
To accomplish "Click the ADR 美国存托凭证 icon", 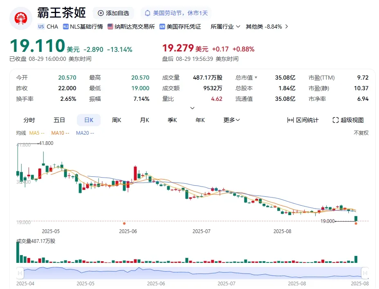I will click(162, 27).
